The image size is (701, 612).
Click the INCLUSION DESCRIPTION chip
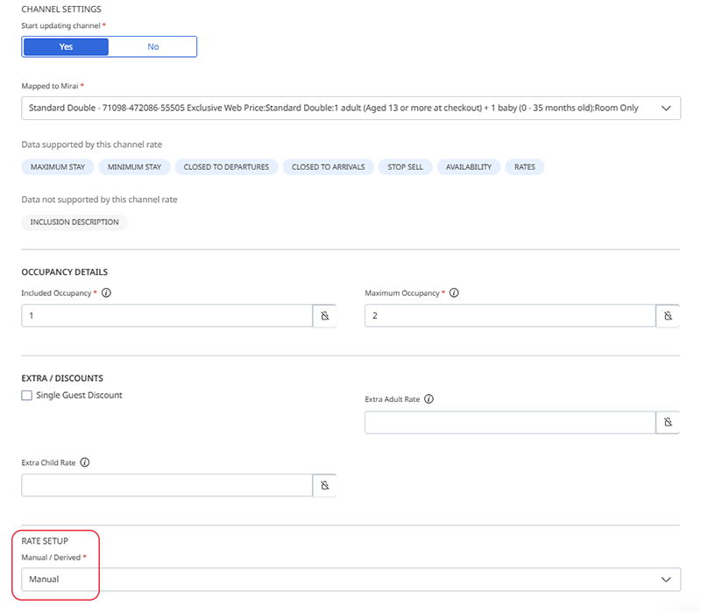[x=74, y=222]
